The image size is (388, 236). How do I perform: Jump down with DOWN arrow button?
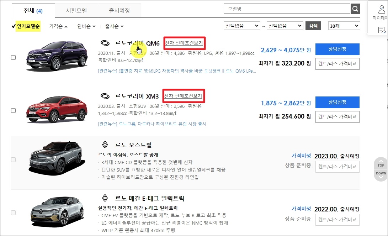(381, 175)
